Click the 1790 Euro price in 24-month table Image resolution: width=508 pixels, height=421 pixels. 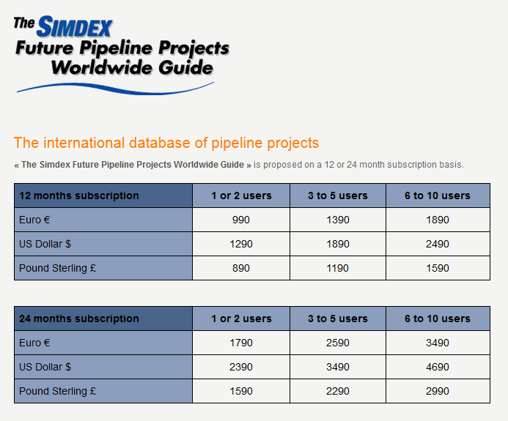coord(241,343)
